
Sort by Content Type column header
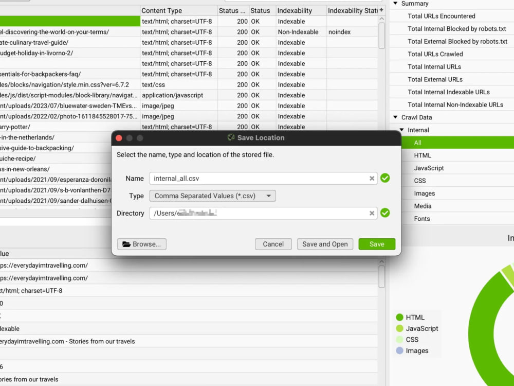[x=179, y=10]
